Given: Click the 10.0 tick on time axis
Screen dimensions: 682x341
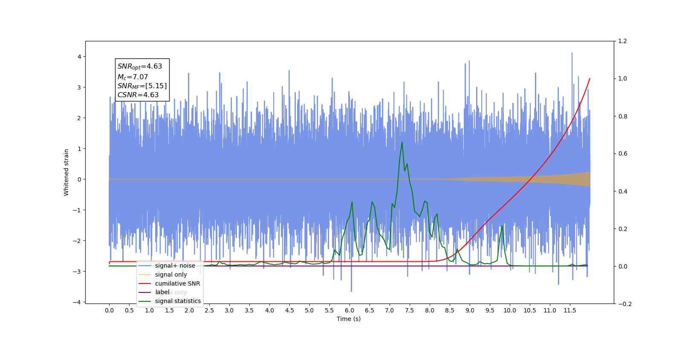Looking at the screenshot, I should 510,310.
